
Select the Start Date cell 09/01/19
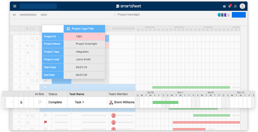click(x=84, y=67)
